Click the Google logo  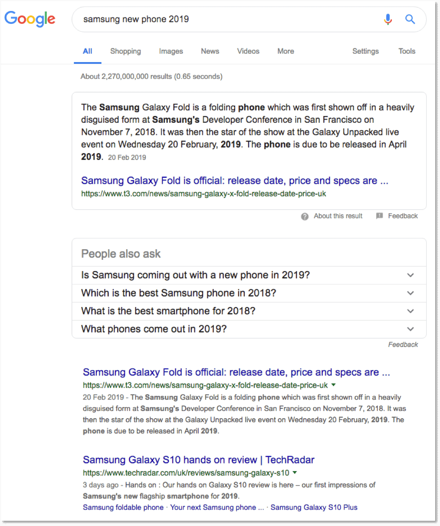pyautogui.click(x=29, y=19)
